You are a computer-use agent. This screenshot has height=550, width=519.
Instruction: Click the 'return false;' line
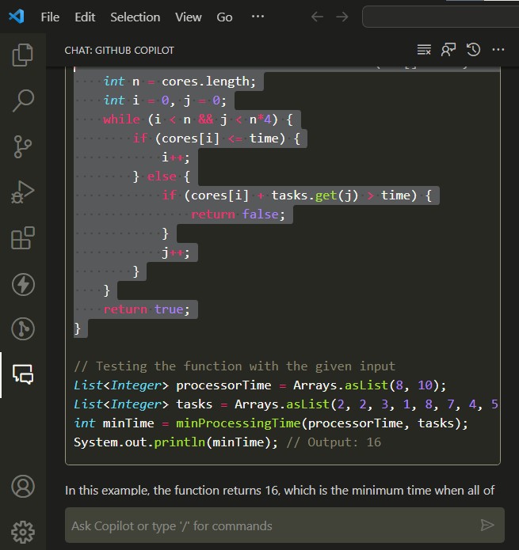238,214
